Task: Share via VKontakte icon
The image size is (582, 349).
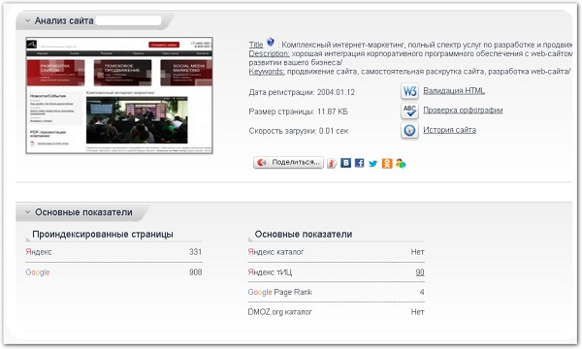Action: coord(345,163)
